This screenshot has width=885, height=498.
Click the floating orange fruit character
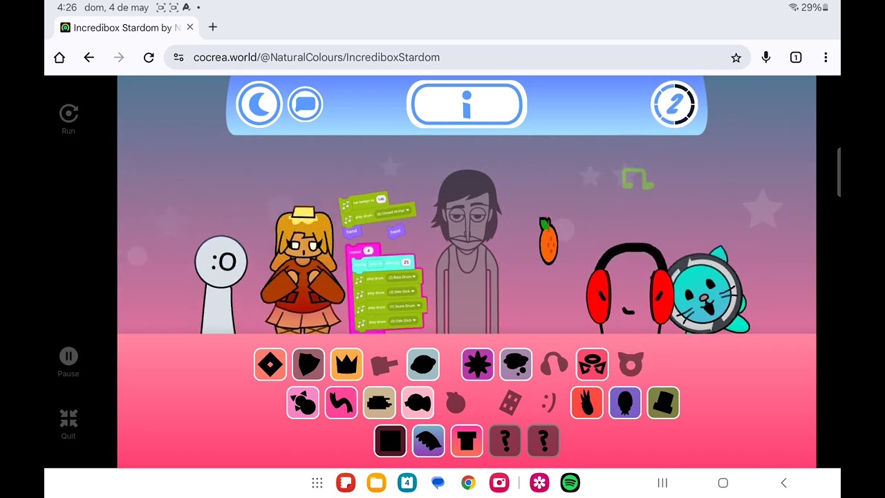(x=548, y=241)
